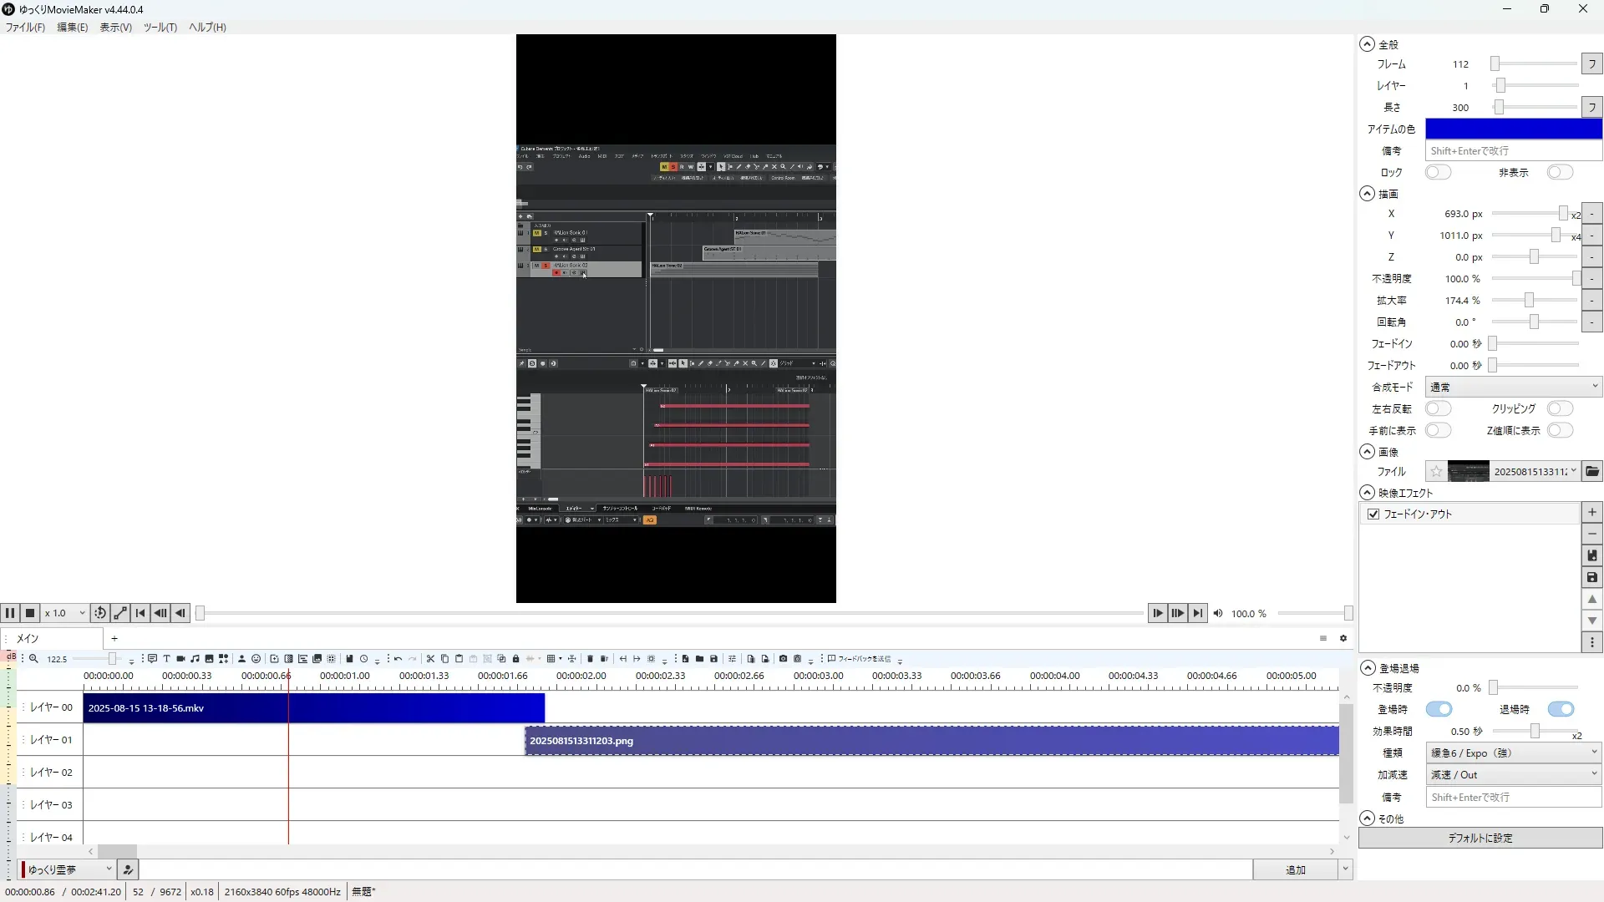The height and width of the screenshot is (902, 1604).
Task: Open the 種類 easing type dropdown
Action: [1513, 753]
